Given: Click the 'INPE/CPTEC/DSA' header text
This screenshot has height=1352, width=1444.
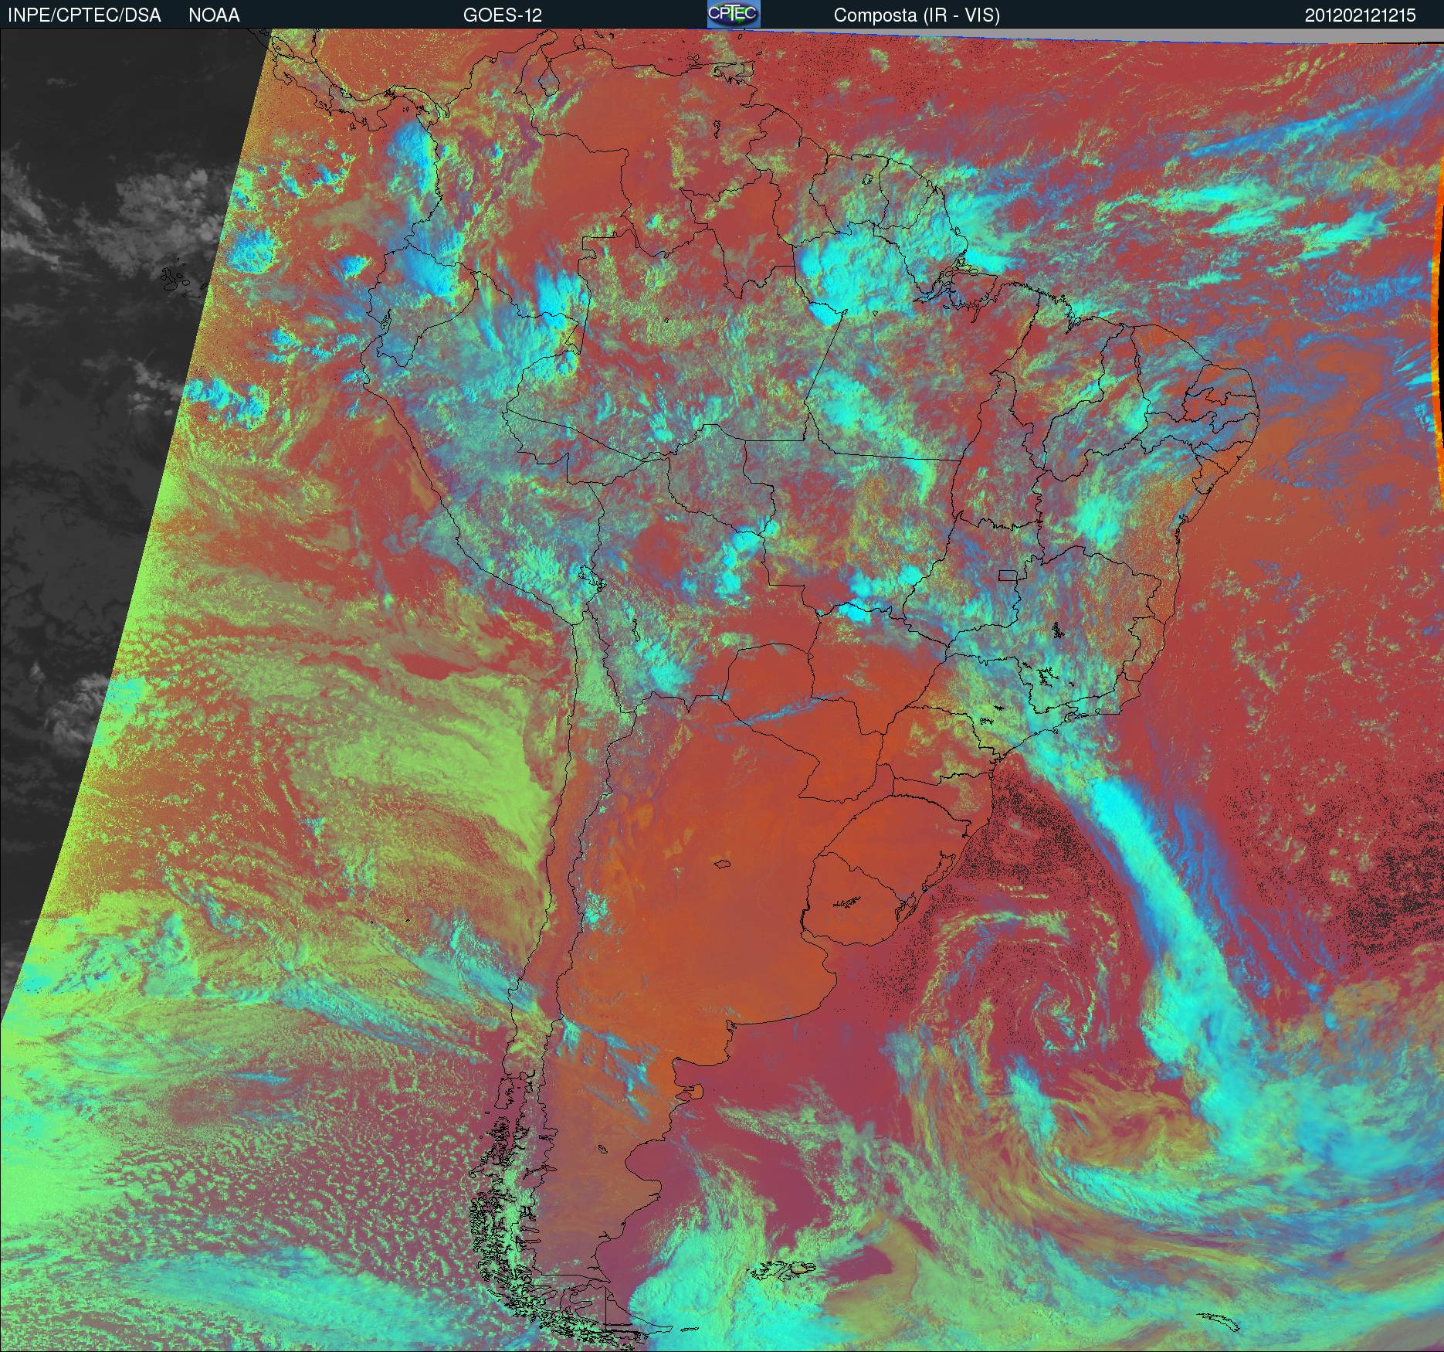Looking at the screenshot, I should point(84,15).
